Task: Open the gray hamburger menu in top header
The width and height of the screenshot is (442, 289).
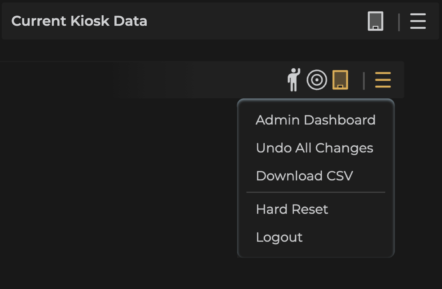Action: coord(418,21)
